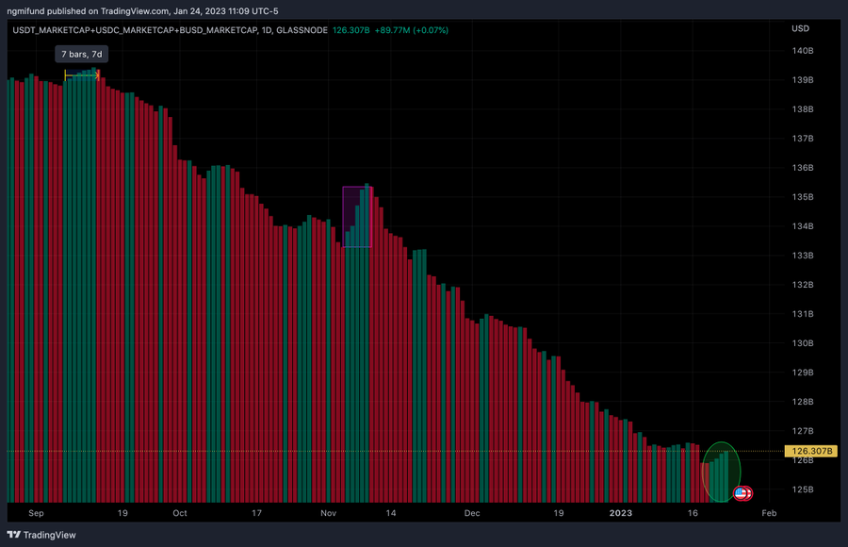The image size is (848, 547).
Task: Select the 128B price axis label
Action: click(803, 402)
